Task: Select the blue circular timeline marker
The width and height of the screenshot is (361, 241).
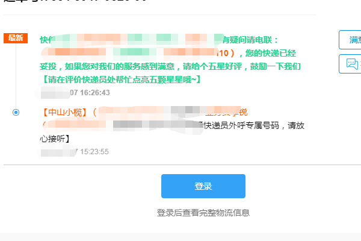Action: point(16,112)
